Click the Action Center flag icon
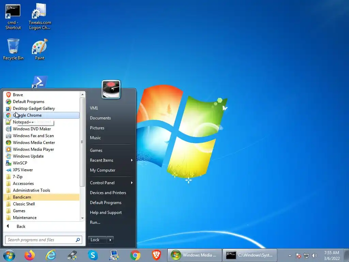The image size is (349, 262). (298, 256)
